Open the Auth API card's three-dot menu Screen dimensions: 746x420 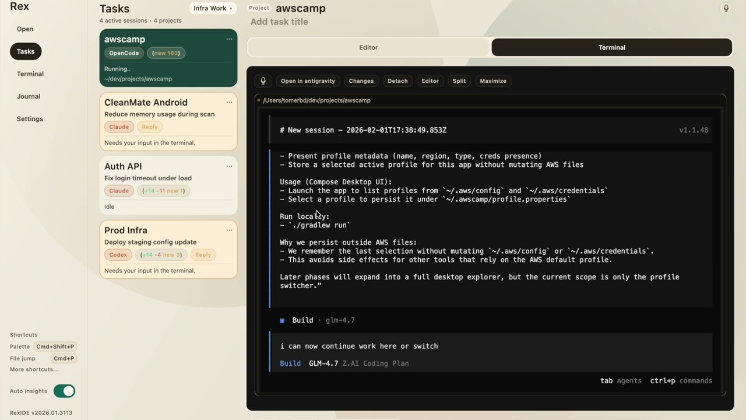pyautogui.click(x=229, y=166)
